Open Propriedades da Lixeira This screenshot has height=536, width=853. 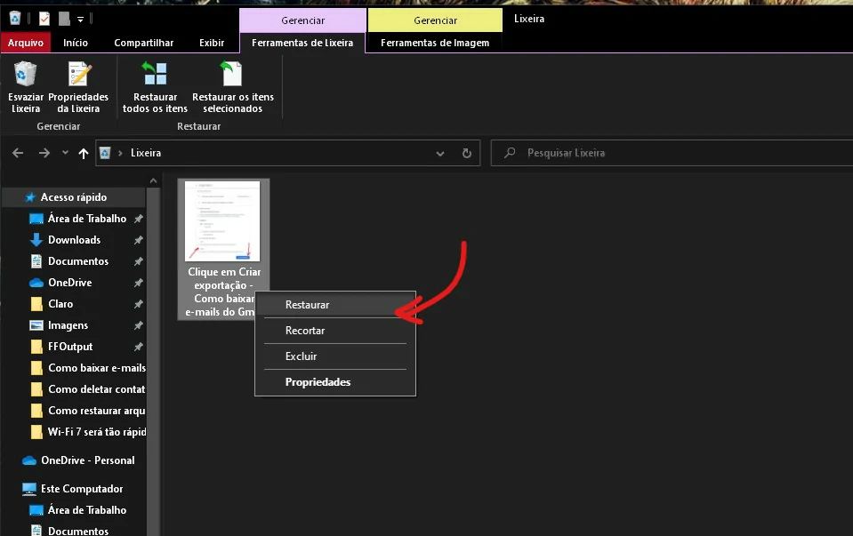pyautogui.click(x=78, y=87)
